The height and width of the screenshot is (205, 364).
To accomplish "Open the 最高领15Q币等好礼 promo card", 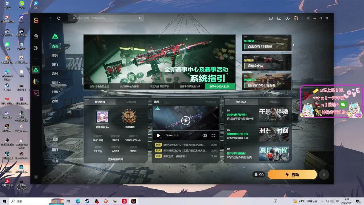I will (267, 81).
